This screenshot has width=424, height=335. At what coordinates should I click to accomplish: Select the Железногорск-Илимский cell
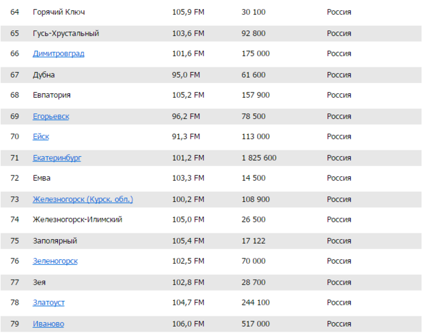(x=77, y=220)
